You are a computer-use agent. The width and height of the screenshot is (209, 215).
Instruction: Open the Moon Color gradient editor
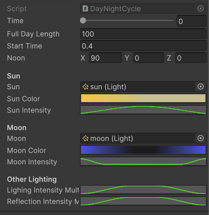pos(143,150)
